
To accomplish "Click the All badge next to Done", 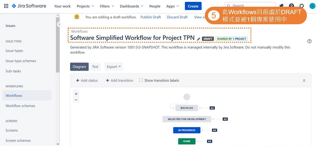I will click(x=210, y=141).
